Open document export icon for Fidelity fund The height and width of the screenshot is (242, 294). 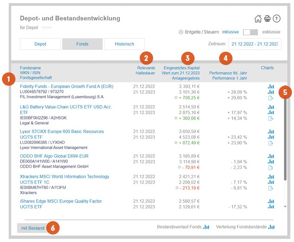(x=271, y=98)
